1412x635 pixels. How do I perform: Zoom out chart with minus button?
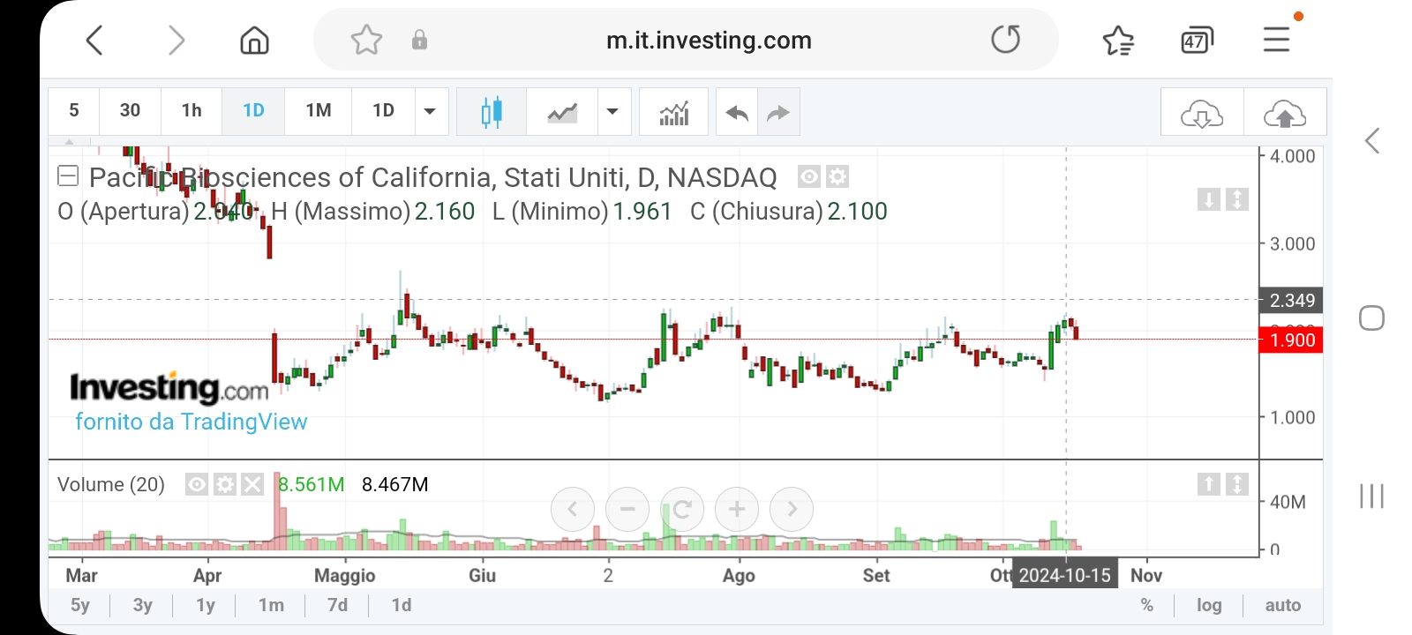click(627, 509)
